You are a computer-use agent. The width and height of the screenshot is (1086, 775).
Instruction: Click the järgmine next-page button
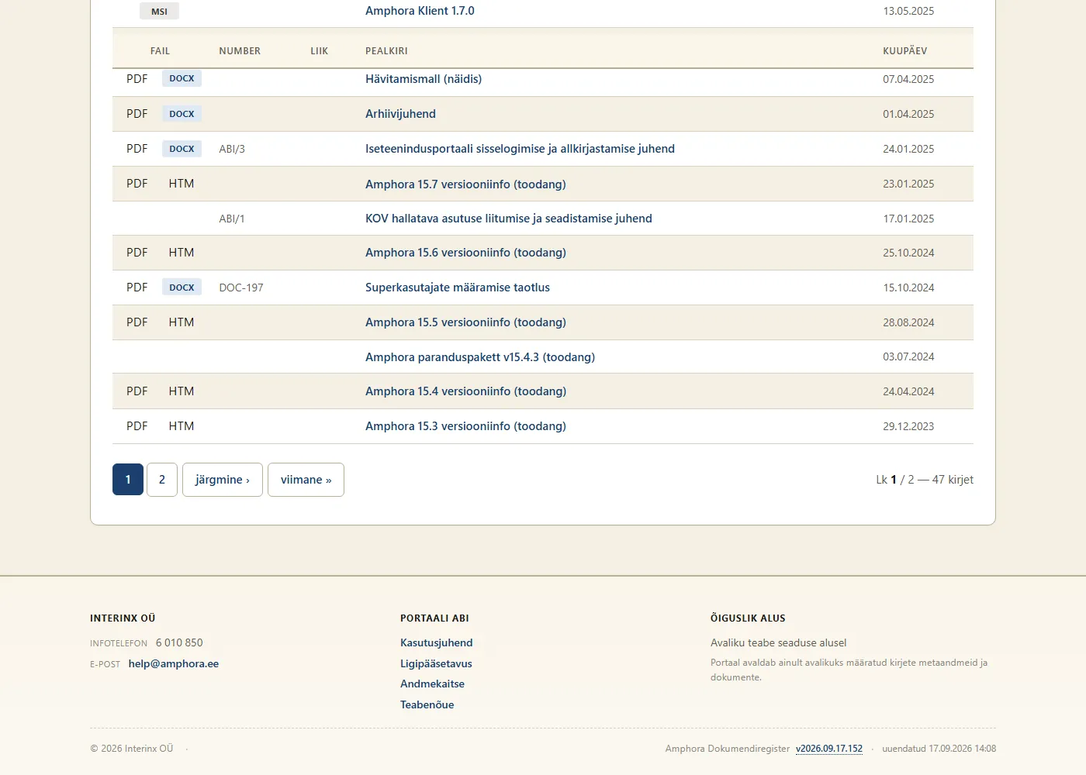[223, 480]
